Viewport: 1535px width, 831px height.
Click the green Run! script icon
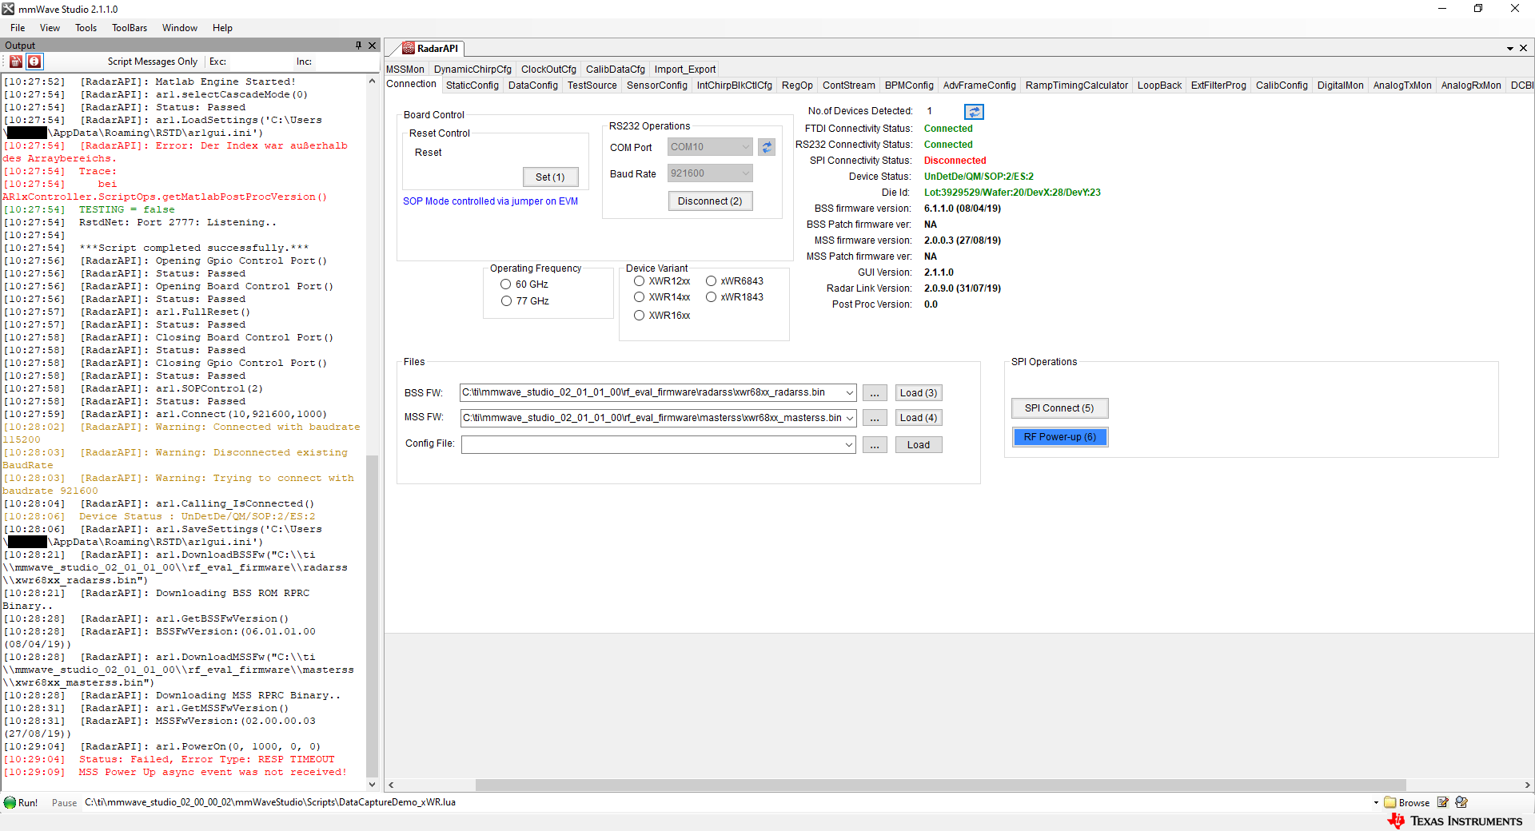10,802
